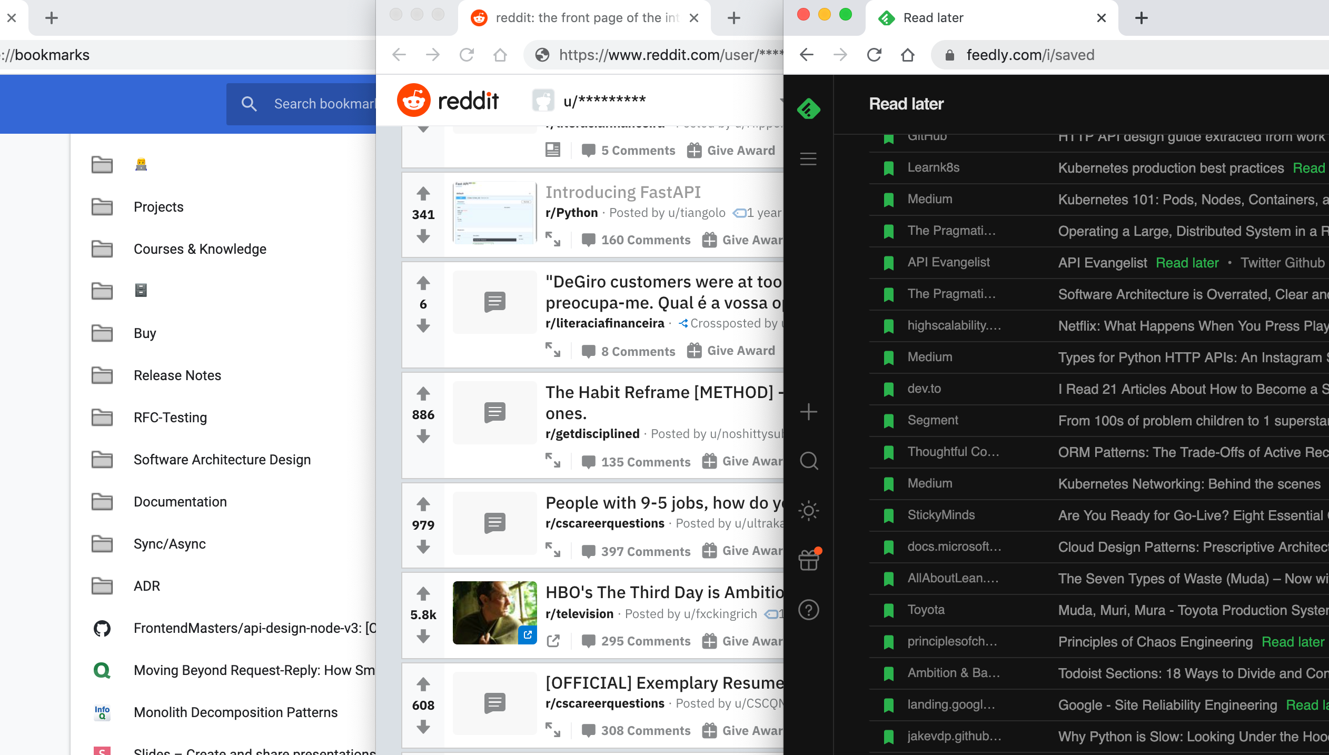This screenshot has height=755, width=1329.
Task: Give Award on the DeGiro post
Action: click(731, 351)
